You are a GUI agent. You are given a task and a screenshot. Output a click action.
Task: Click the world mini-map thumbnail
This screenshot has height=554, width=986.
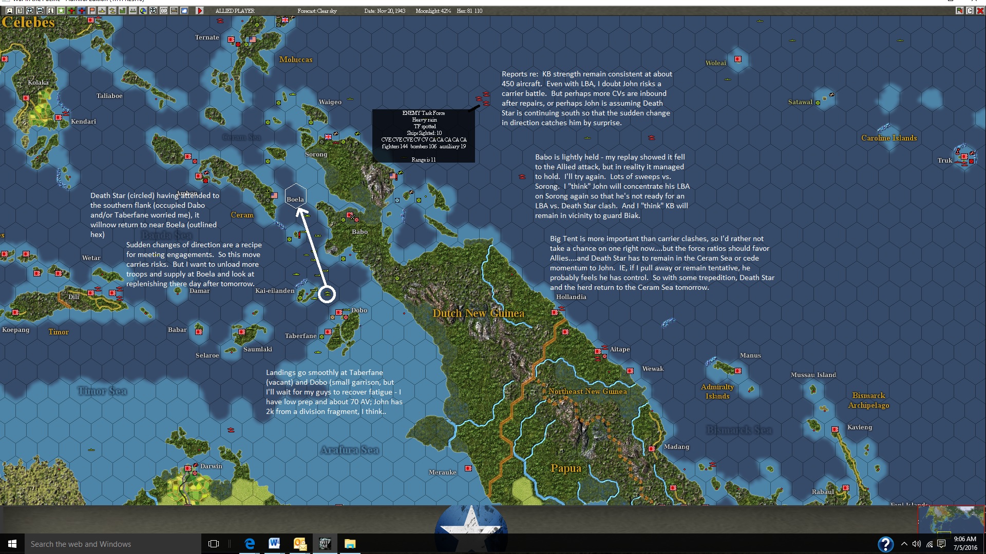(x=952, y=519)
